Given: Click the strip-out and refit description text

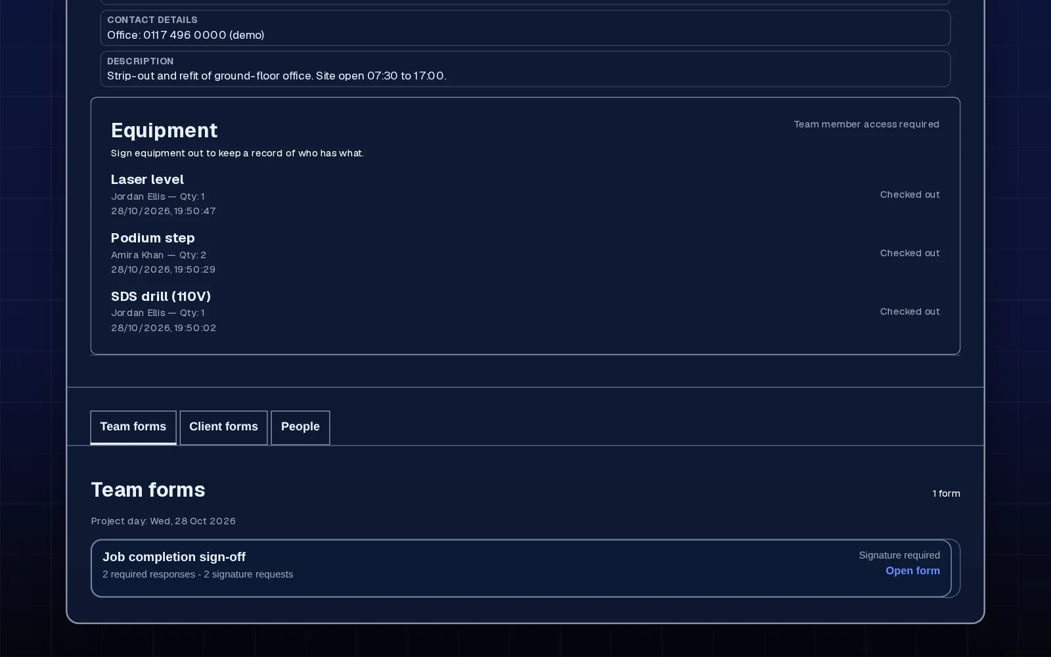Looking at the screenshot, I should coord(277,76).
